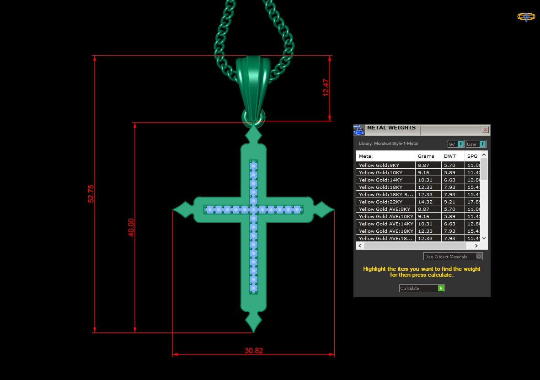The width and height of the screenshot is (540, 380).
Task: Click the Metal Weights scale icon
Action: (x=358, y=130)
